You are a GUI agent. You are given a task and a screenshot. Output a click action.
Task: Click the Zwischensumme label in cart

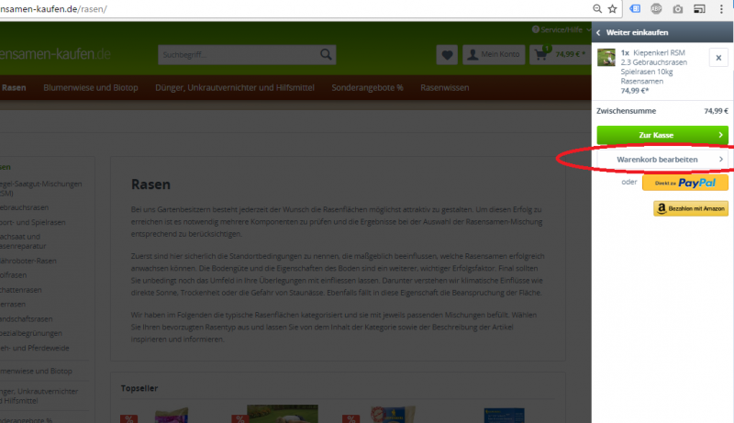626,111
